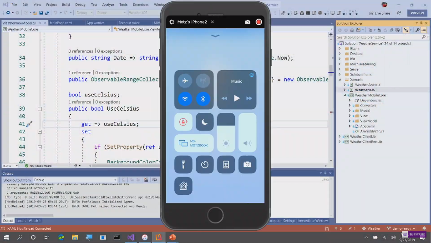Open Show output from Debug dropdown
Image resolution: width=431 pixels, height=243 pixels.
click(75, 180)
